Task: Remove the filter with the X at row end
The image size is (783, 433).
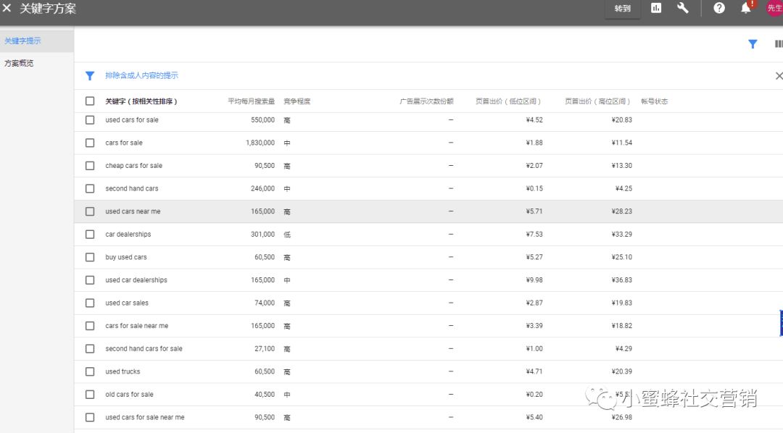Action: [779, 76]
